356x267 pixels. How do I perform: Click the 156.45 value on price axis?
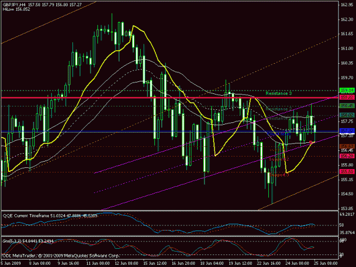(347, 150)
